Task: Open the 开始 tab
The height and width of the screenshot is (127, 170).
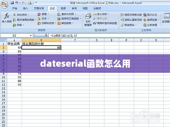Action: pos(15,8)
